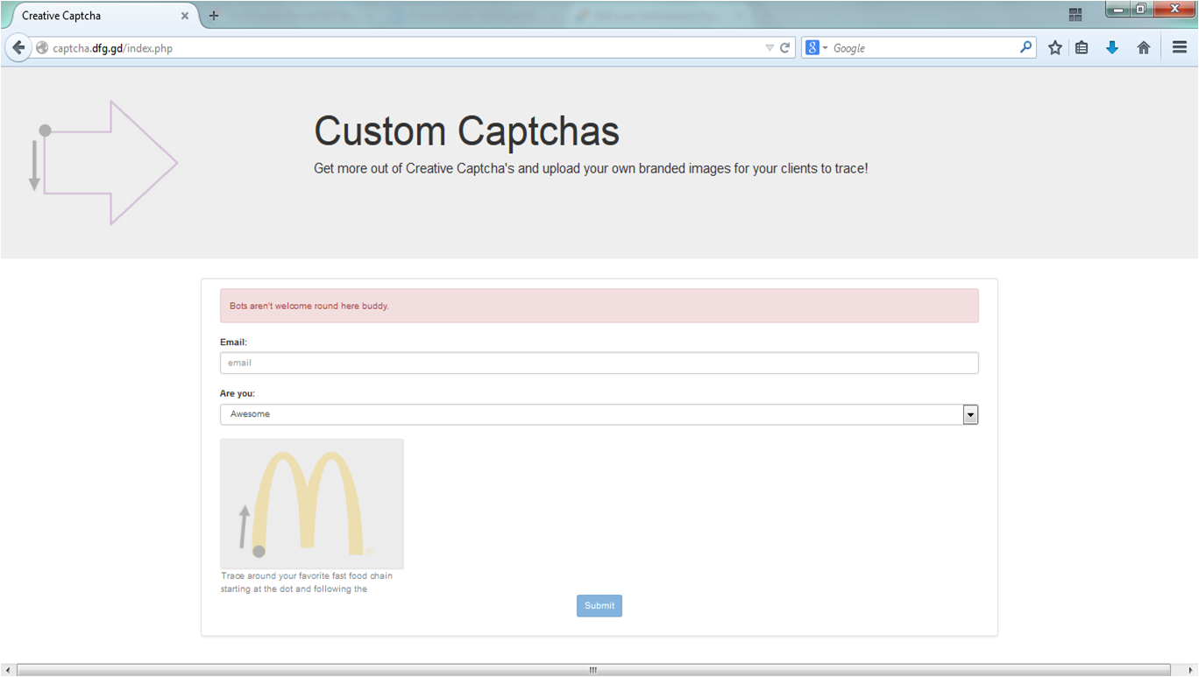This screenshot has height=677, width=1199.
Task: Close the Creative Captcha tab
Action: (x=185, y=16)
